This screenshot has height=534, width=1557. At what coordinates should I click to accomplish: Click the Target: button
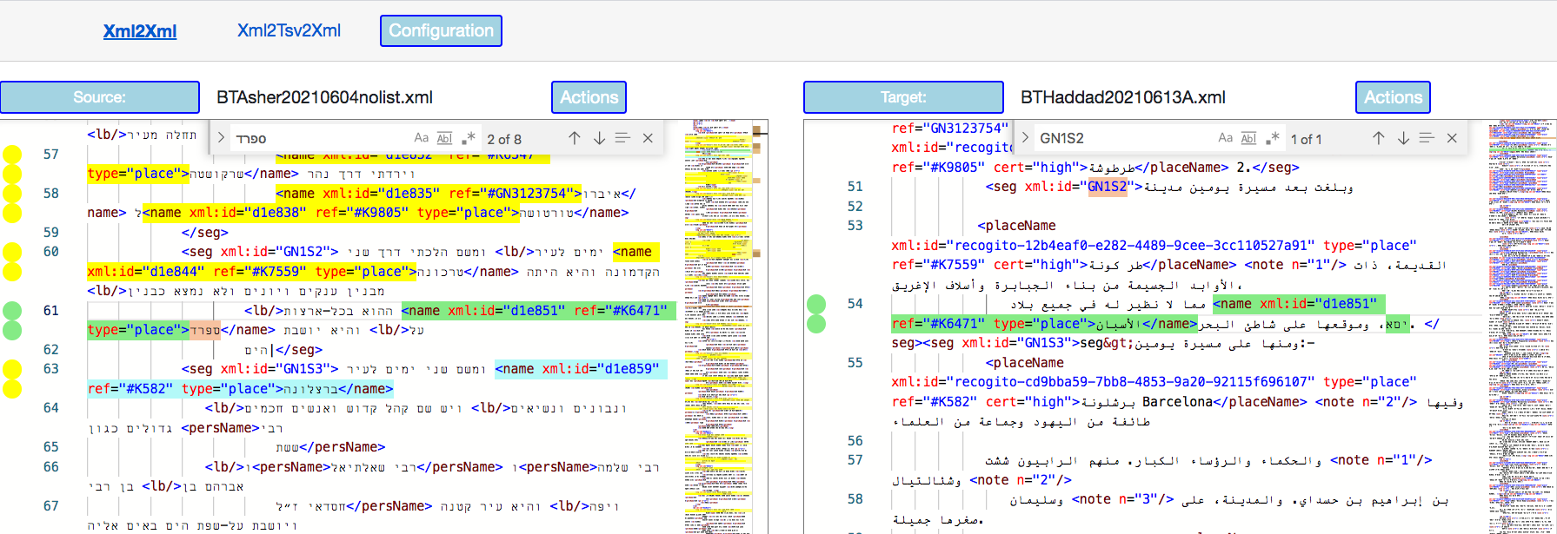tap(904, 97)
